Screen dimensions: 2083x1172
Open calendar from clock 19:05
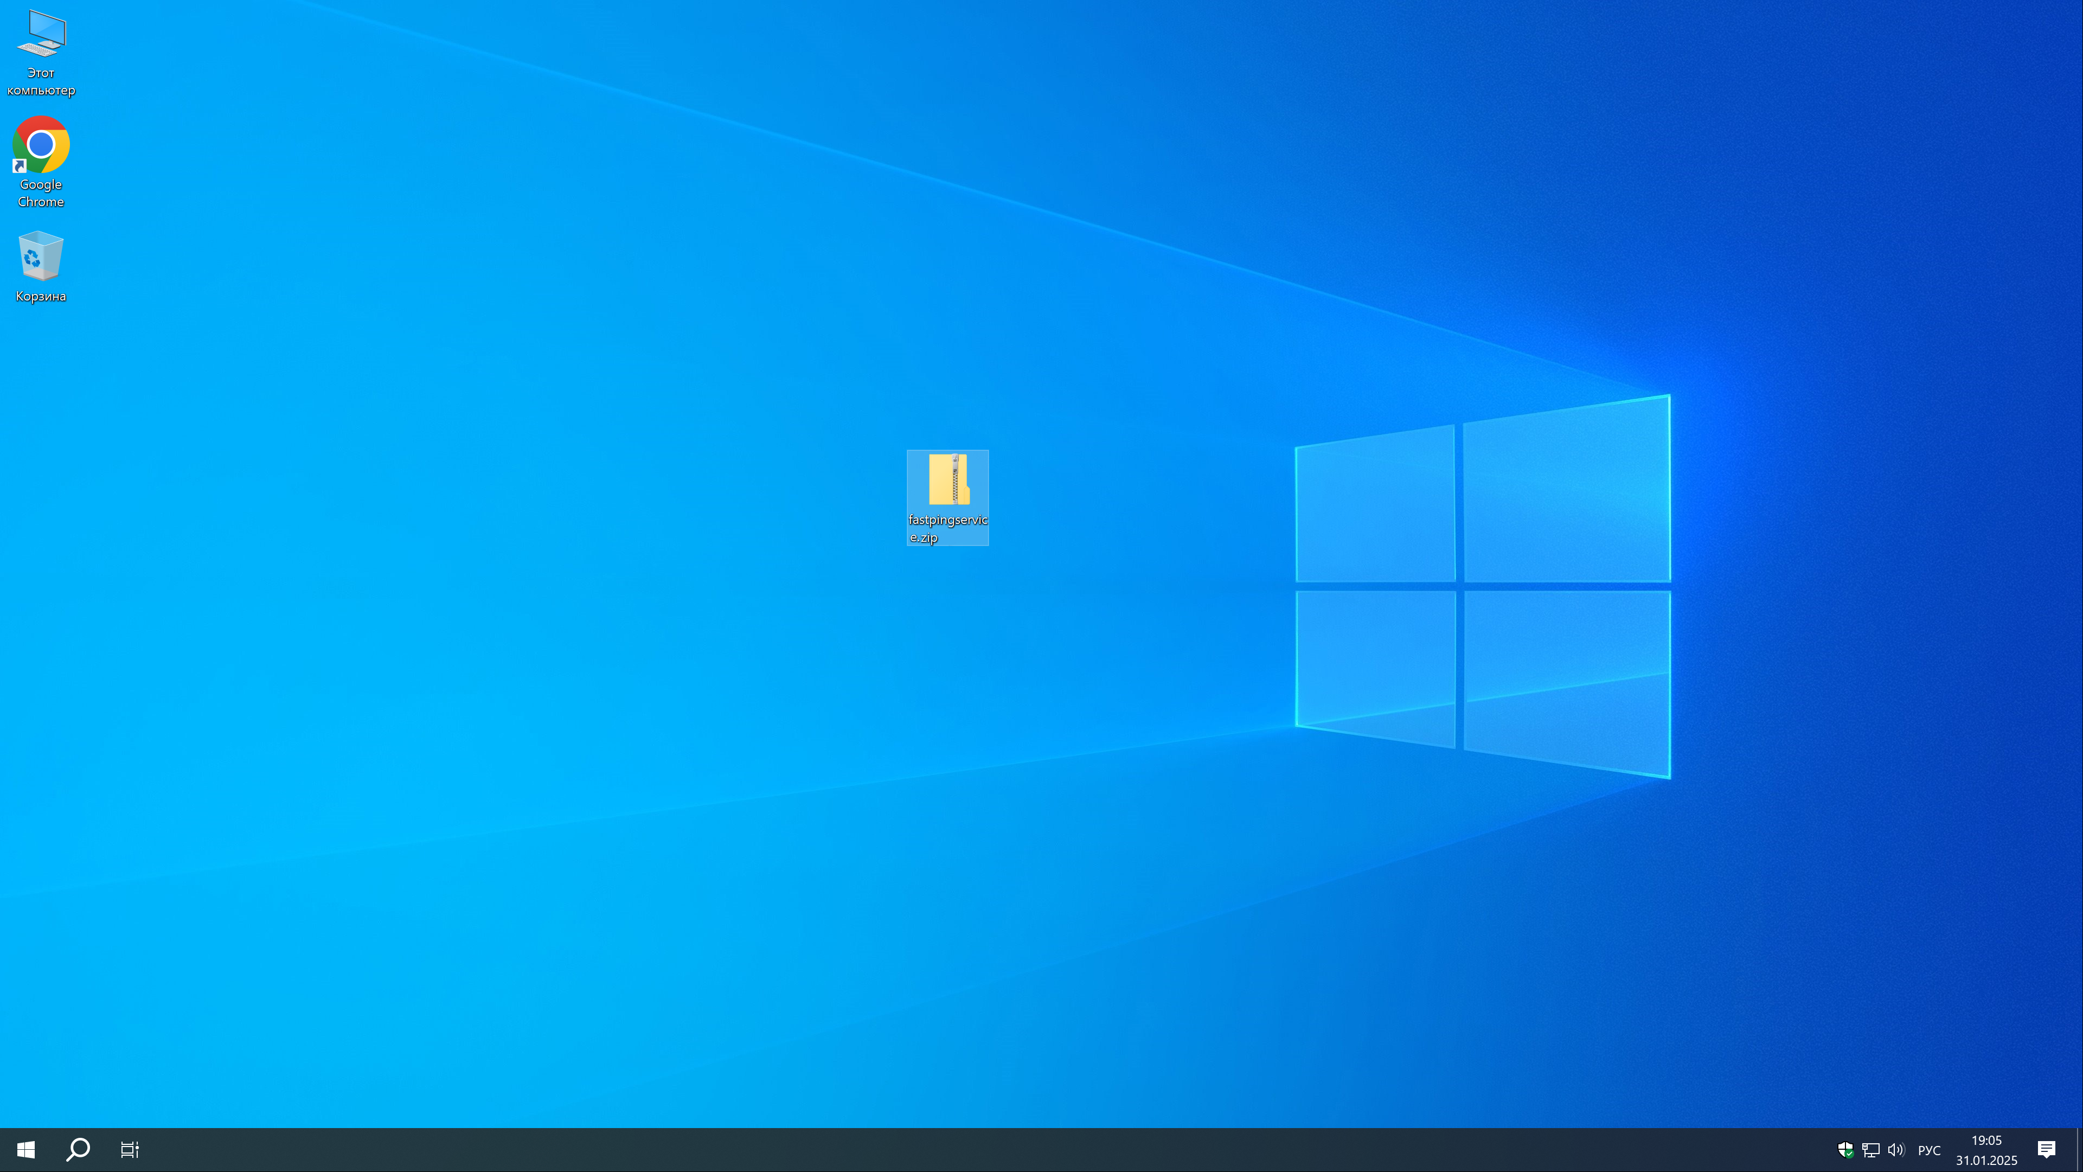pos(1986,1141)
